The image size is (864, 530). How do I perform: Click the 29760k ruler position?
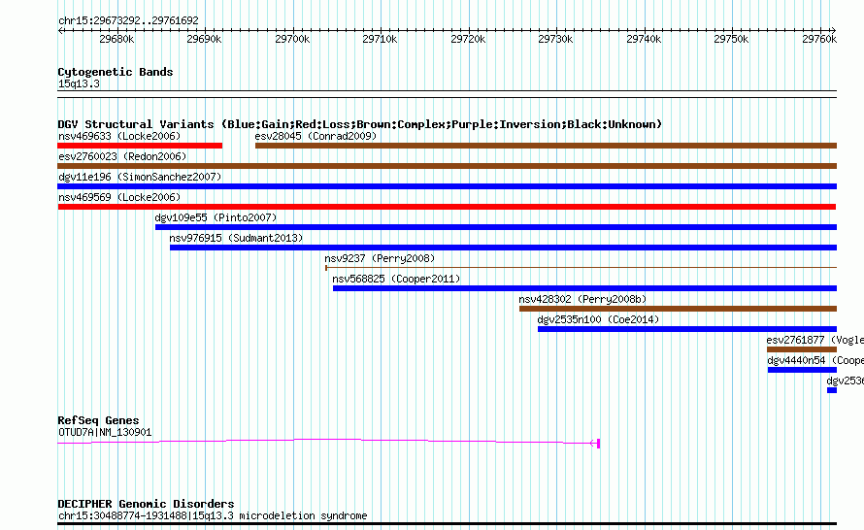click(820, 39)
